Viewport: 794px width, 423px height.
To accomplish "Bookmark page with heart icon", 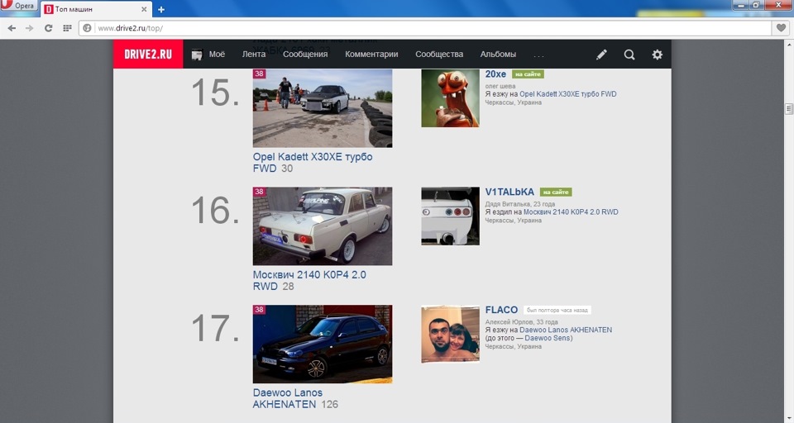I will (781, 28).
